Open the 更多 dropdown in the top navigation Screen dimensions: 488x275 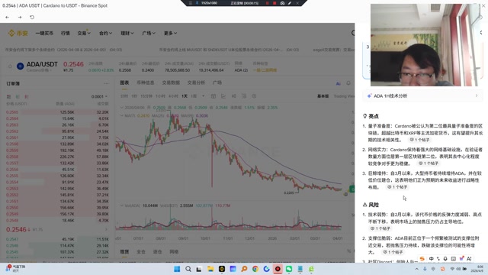coord(170,33)
